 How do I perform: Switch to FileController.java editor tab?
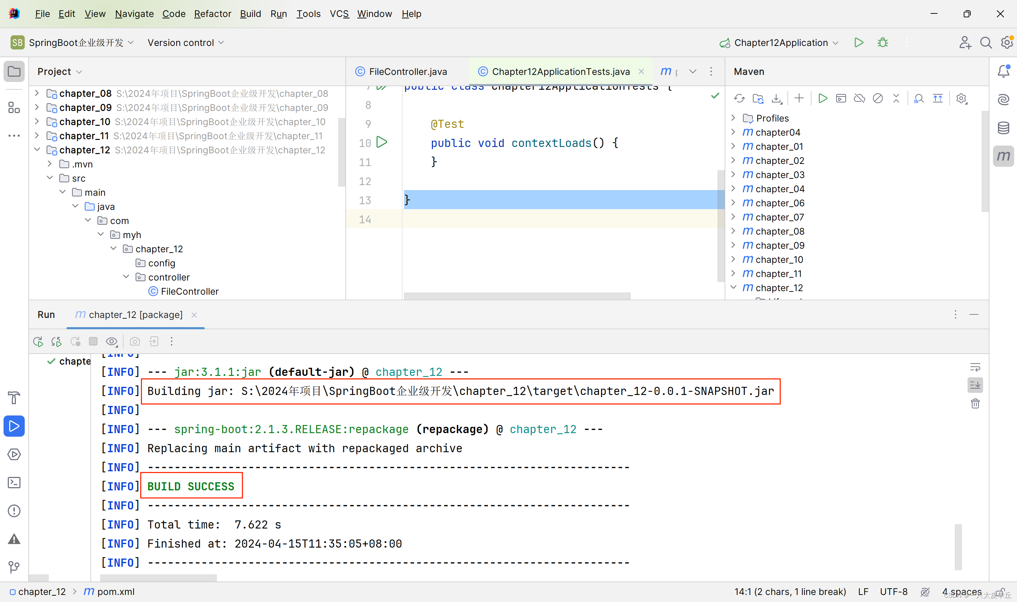coord(408,71)
